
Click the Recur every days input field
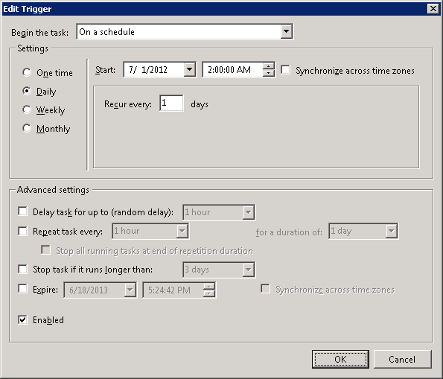tap(171, 103)
